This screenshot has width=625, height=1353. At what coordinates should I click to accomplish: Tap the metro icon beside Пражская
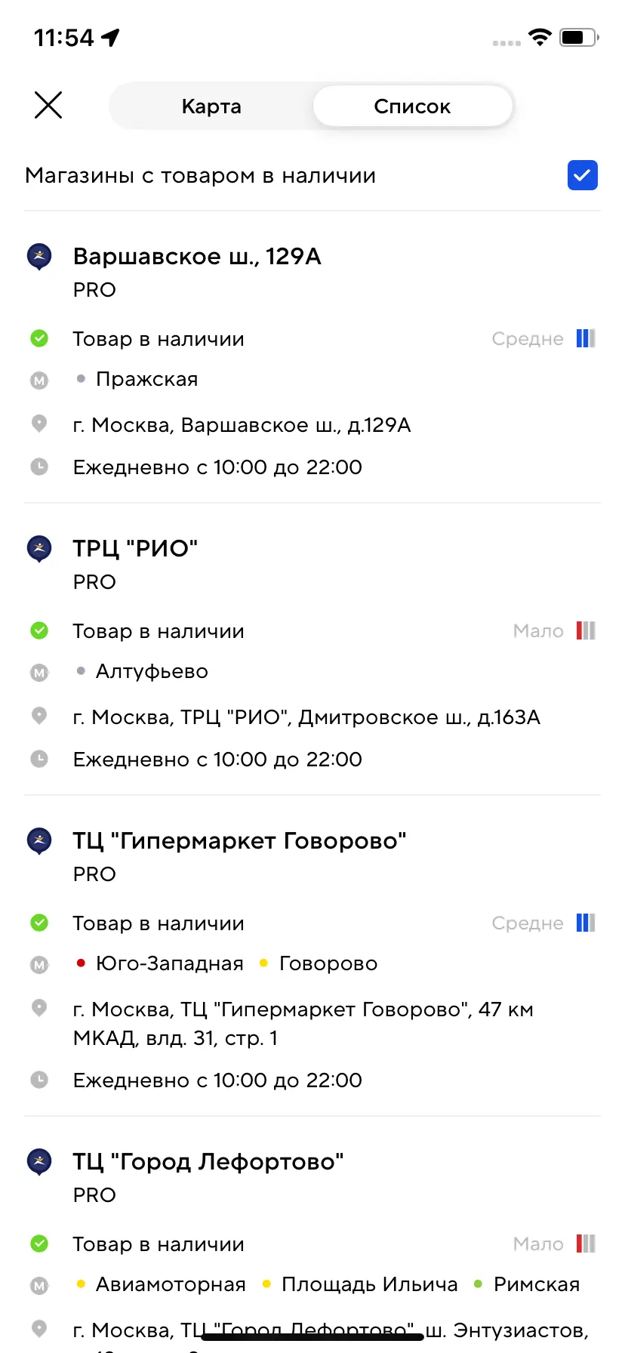point(39,381)
